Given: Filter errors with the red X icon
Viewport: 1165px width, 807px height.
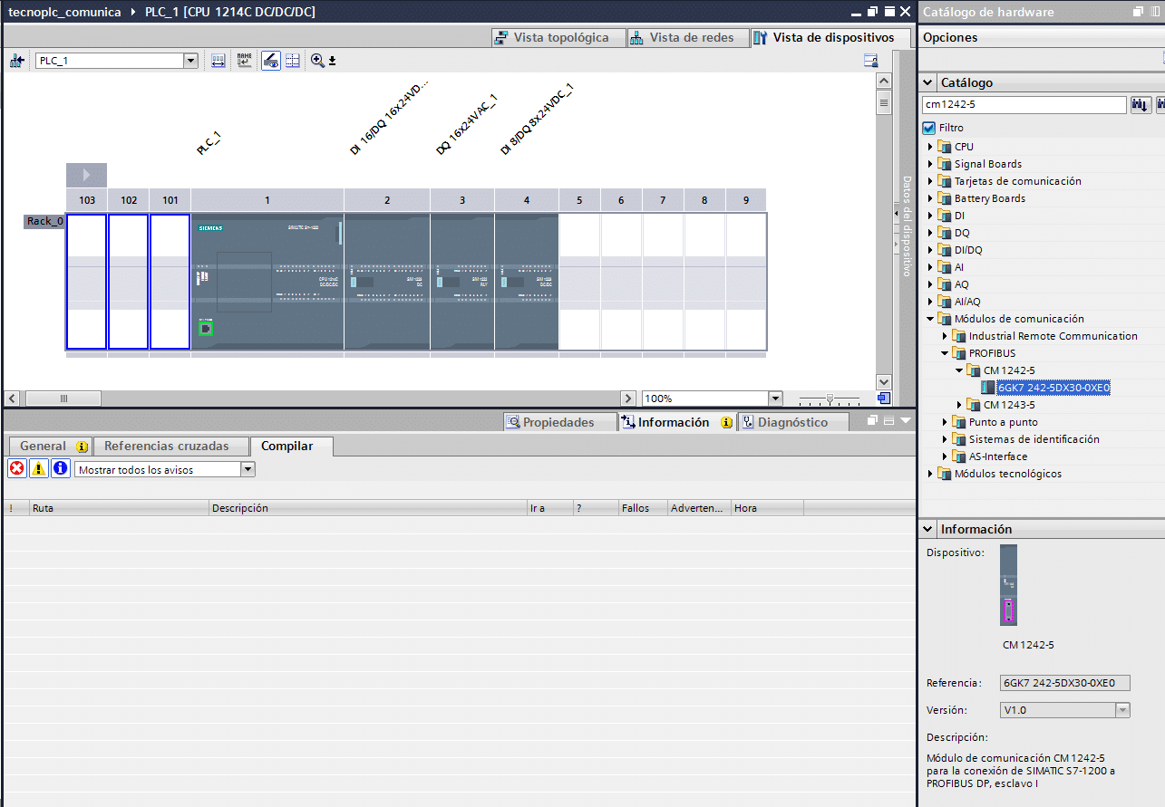Looking at the screenshot, I should 16,468.
